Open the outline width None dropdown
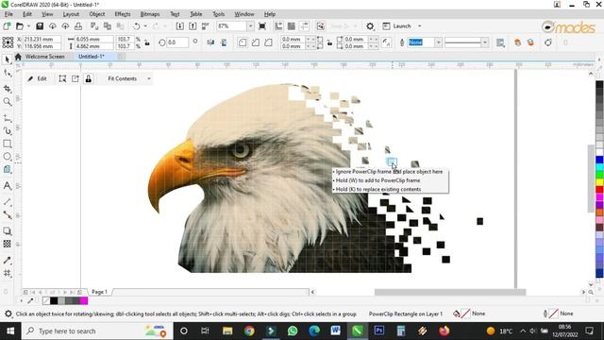Screen dimensions: 604x340 [x=438, y=42]
